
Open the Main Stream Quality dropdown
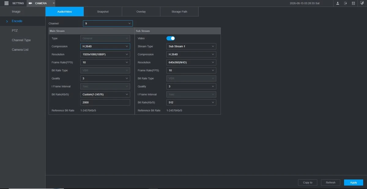pos(105,78)
